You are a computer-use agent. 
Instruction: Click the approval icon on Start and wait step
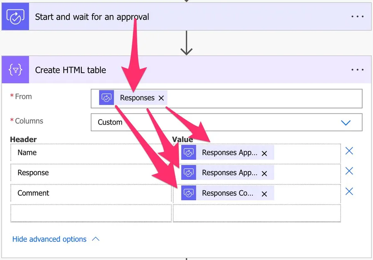15,17
